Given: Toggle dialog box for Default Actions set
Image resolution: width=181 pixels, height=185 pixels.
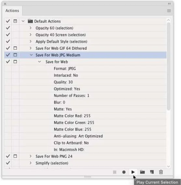Looking at the screenshot, I should tap(15, 21).
